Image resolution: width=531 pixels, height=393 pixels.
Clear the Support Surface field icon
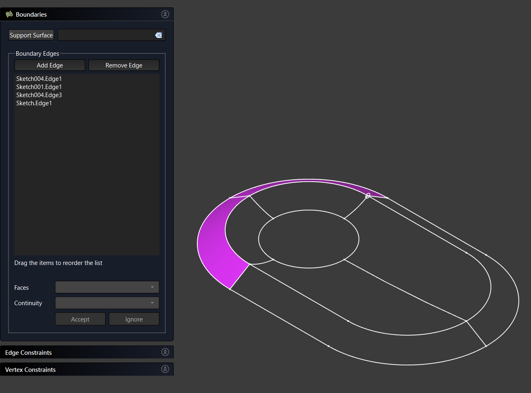point(158,35)
